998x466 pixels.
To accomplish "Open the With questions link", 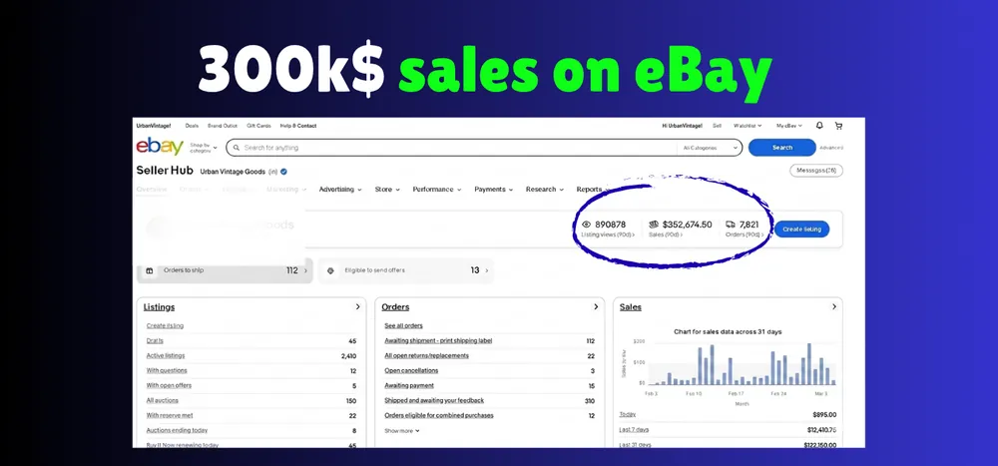I will point(167,370).
